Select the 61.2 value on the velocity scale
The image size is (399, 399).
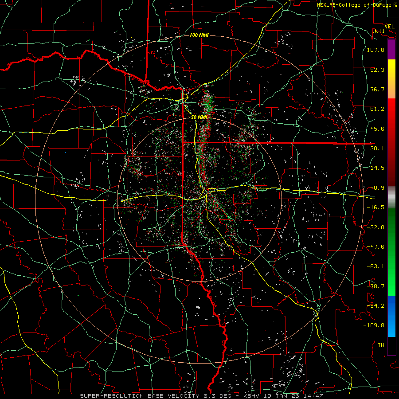pyautogui.click(x=377, y=109)
